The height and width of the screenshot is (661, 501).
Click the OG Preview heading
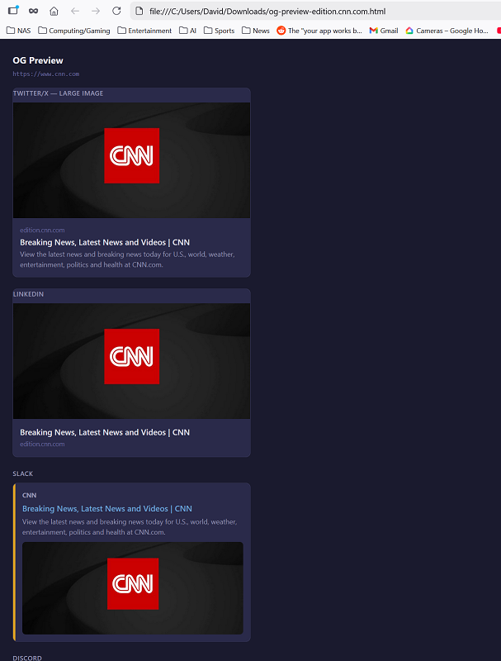coord(38,60)
